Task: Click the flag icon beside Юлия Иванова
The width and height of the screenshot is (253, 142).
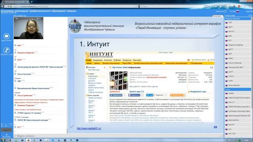Action: tap(227, 85)
